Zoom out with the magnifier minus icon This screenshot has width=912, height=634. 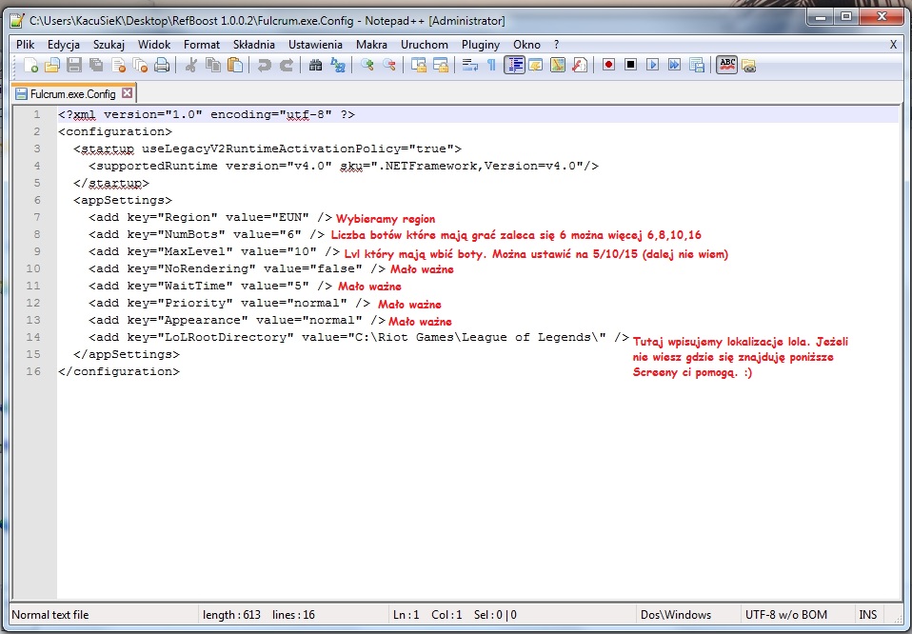[x=389, y=65]
